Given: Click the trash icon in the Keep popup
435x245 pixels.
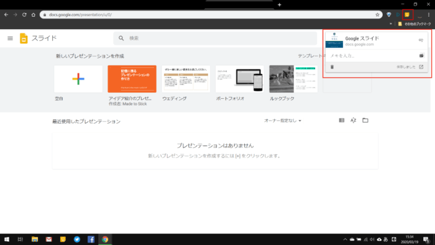Looking at the screenshot, I should click(332, 67).
